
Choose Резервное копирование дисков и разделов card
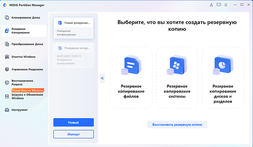tap(223, 78)
